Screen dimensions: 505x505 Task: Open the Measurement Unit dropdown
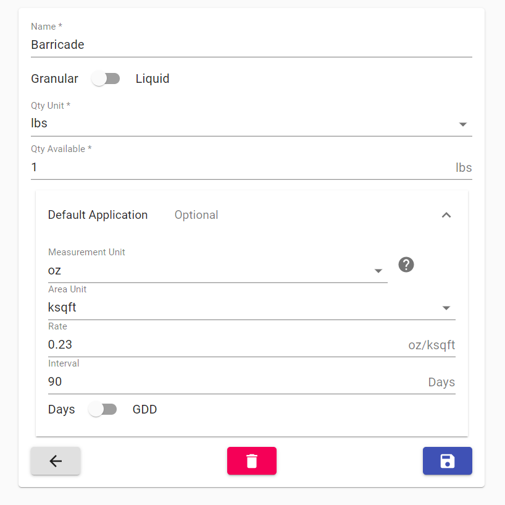pos(218,271)
